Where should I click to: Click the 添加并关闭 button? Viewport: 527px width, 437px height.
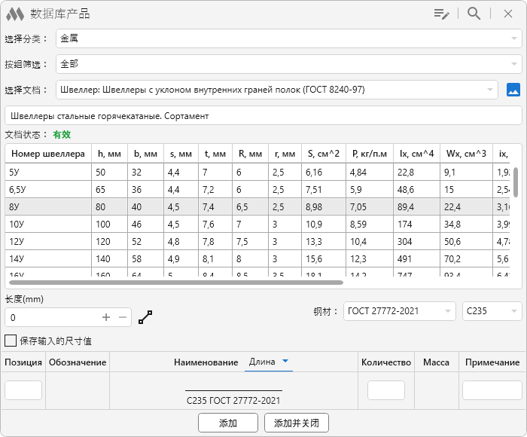[296, 423]
